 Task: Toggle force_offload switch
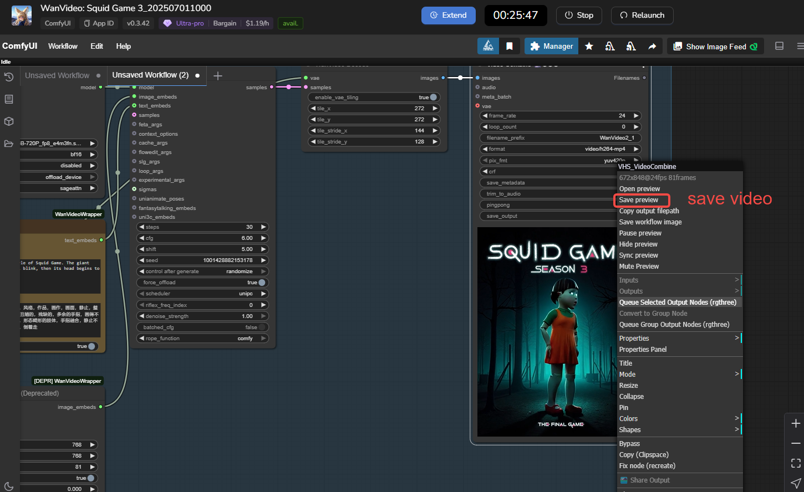pos(262,283)
